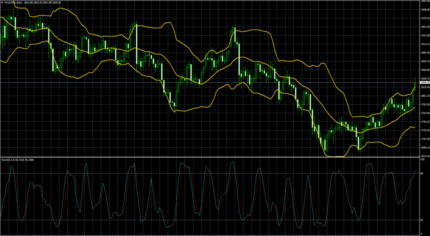Select the stochastic cyan main line at right end
The height and width of the screenshot is (236, 430).
tap(415, 171)
